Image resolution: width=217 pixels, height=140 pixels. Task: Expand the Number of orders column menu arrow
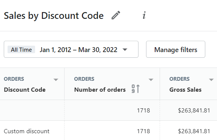[151, 80]
